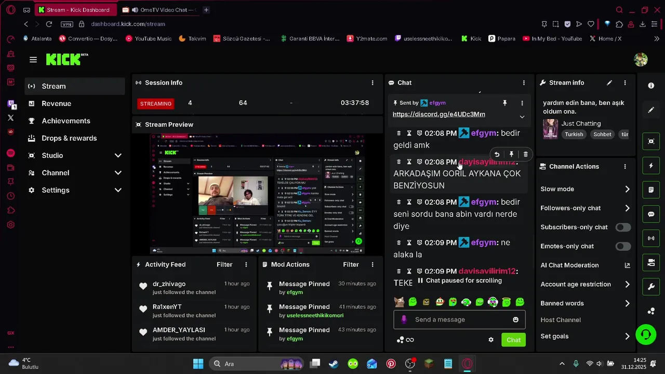This screenshot has height=374, width=665.
Task: Open Account age restriction arrow
Action: 627,284
